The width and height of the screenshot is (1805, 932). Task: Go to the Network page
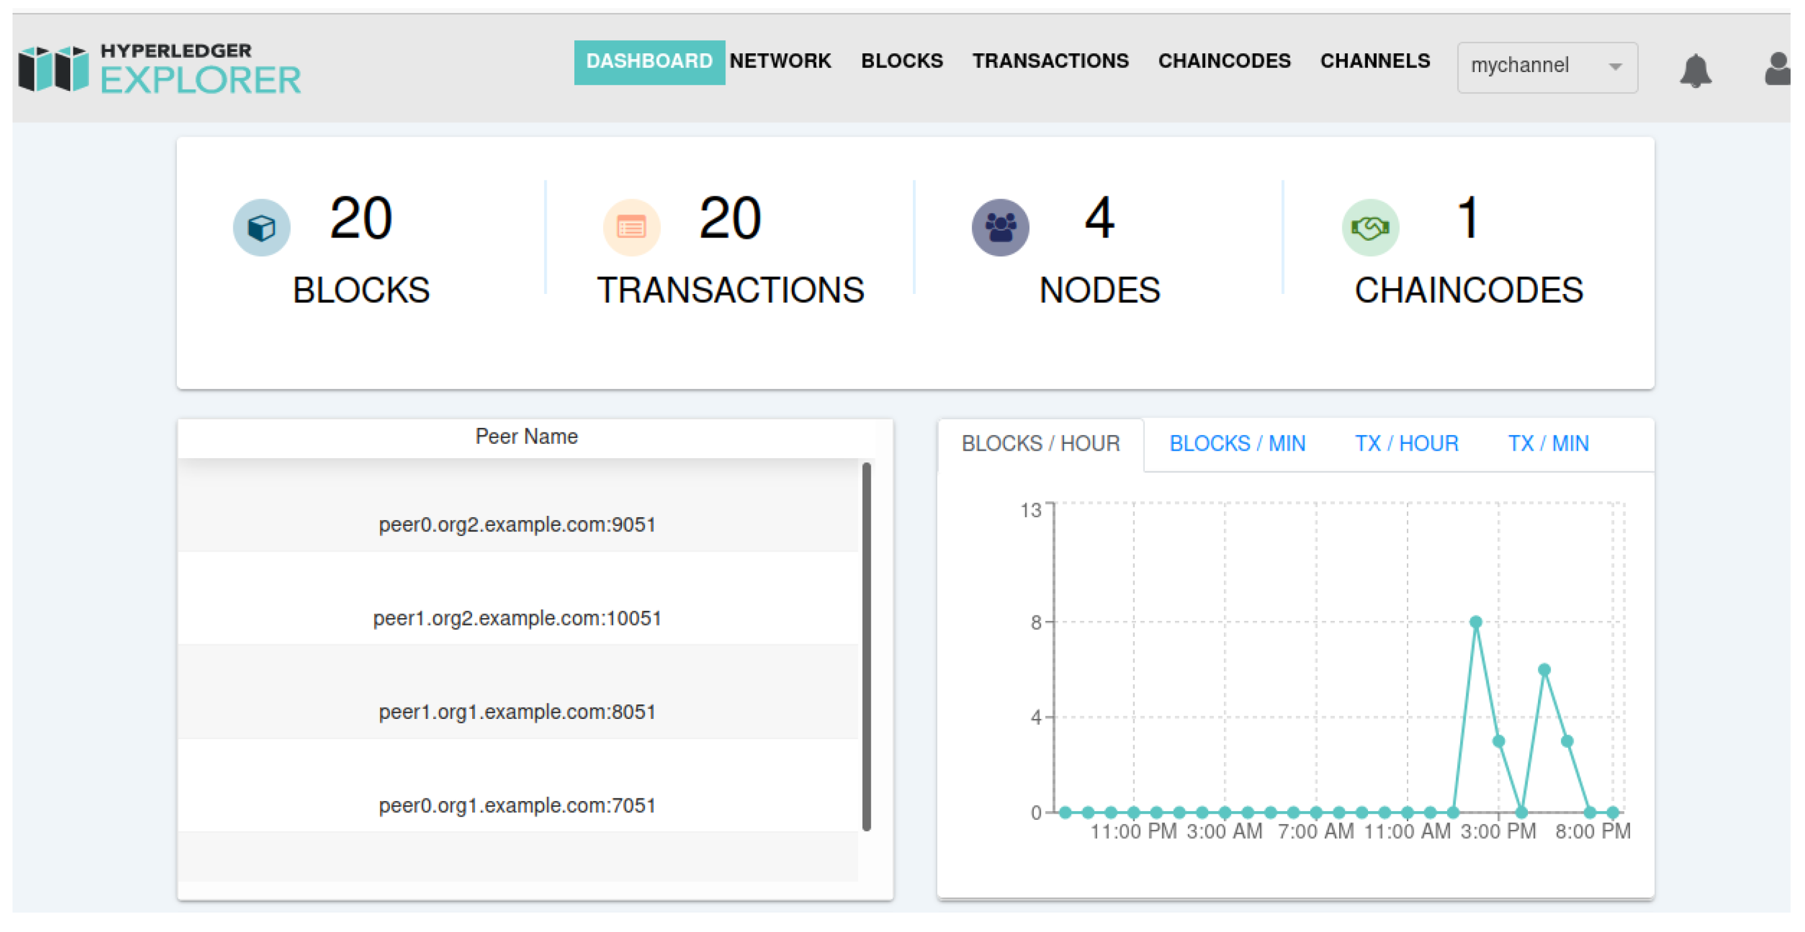coord(779,61)
